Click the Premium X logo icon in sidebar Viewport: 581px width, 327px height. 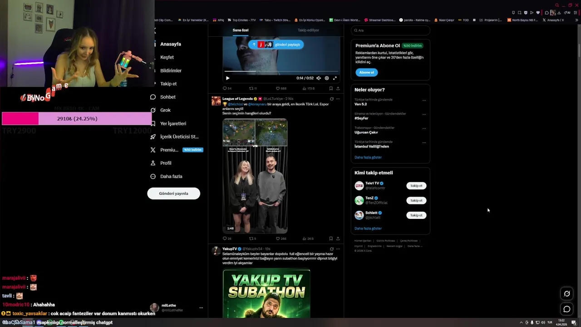click(x=153, y=150)
